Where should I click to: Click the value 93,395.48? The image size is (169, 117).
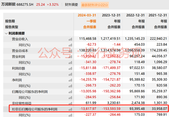pyautogui.click(x=137, y=109)
